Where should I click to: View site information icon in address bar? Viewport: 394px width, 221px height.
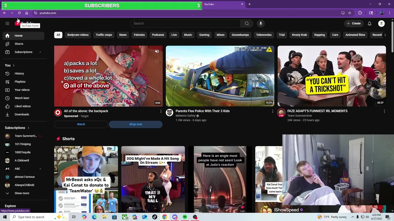(x=35, y=13)
